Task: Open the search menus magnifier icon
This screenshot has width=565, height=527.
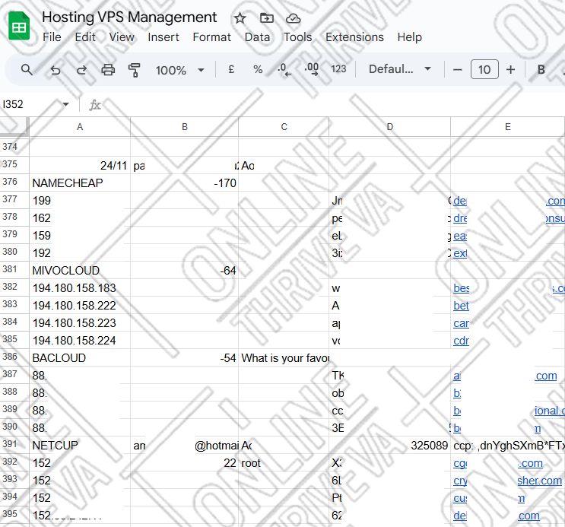Action: [x=27, y=69]
